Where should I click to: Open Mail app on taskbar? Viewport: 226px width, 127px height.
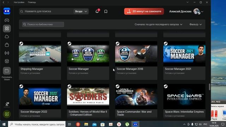94,124
